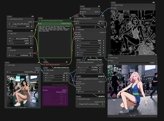The image size is (164, 121).
Task: Click inside the positive prompt text area
Action: pyautogui.click(x=55, y=42)
